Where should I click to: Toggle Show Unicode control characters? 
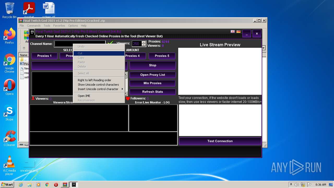[x=99, y=85]
